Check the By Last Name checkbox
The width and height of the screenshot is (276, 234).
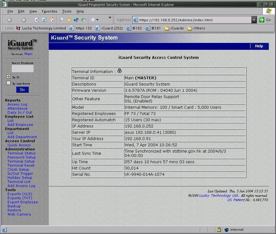click(8, 83)
